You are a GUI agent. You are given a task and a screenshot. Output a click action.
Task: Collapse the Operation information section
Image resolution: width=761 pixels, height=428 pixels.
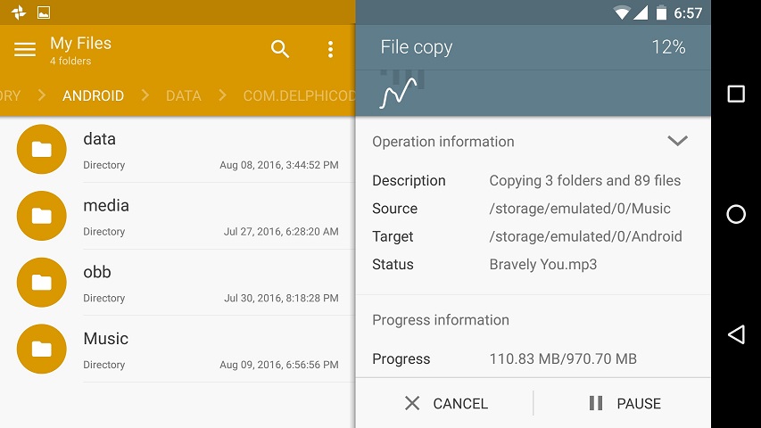(x=677, y=141)
